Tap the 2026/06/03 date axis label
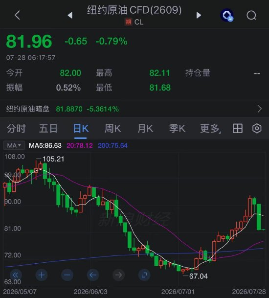The image size is (269, 298). click(x=90, y=292)
